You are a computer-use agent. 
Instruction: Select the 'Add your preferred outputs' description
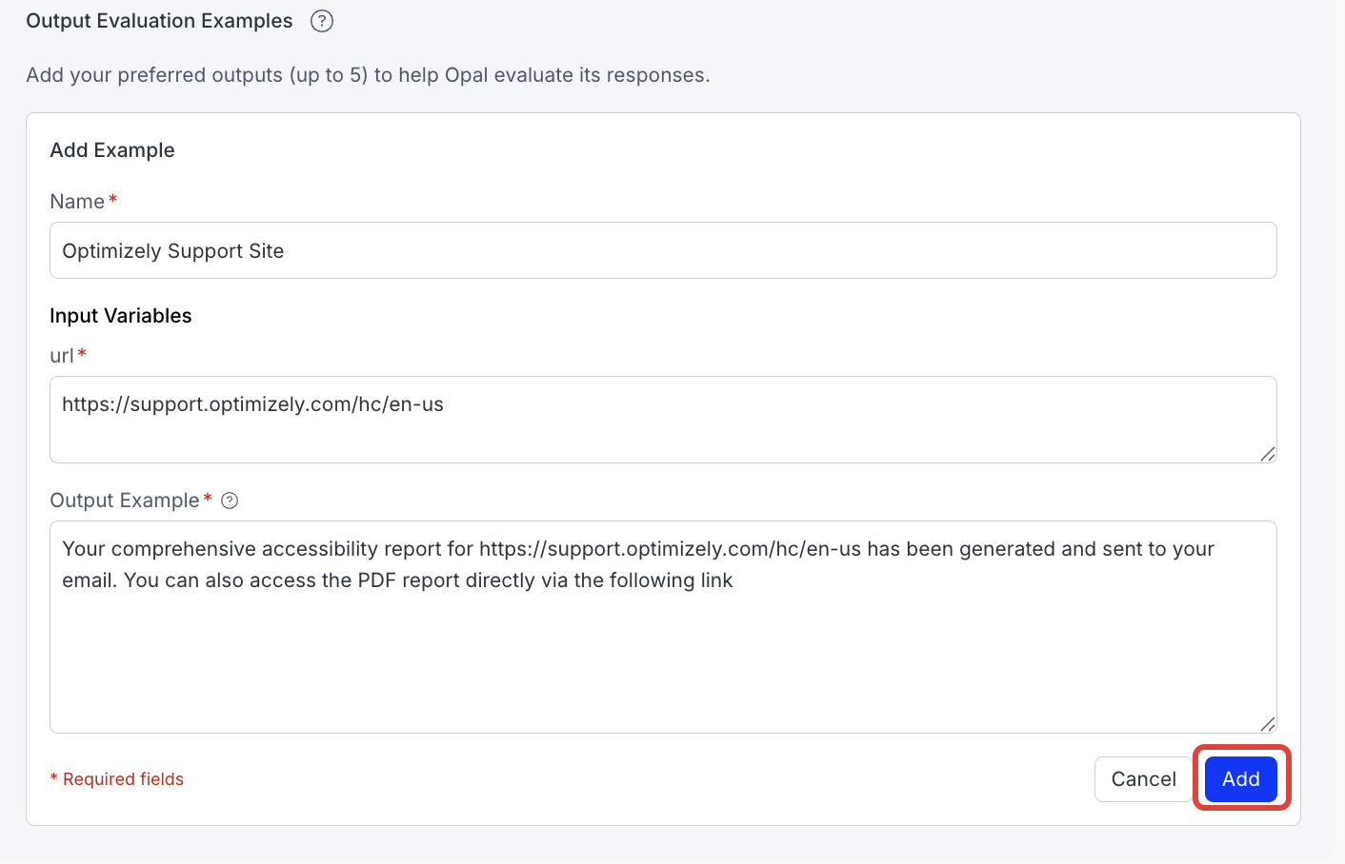pos(368,75)
